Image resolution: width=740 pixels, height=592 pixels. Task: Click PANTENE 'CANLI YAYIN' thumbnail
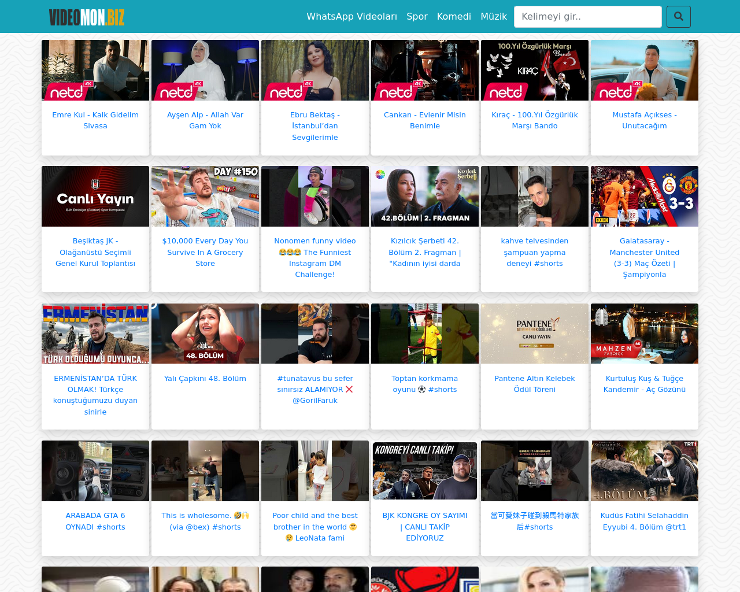tap(535, 334)
